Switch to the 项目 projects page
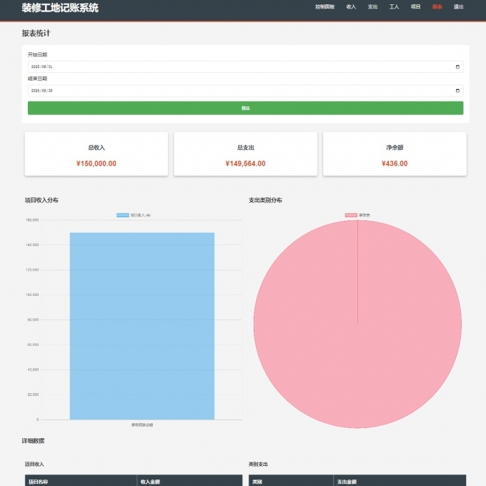486x486 pixels. tap(415, 6)
